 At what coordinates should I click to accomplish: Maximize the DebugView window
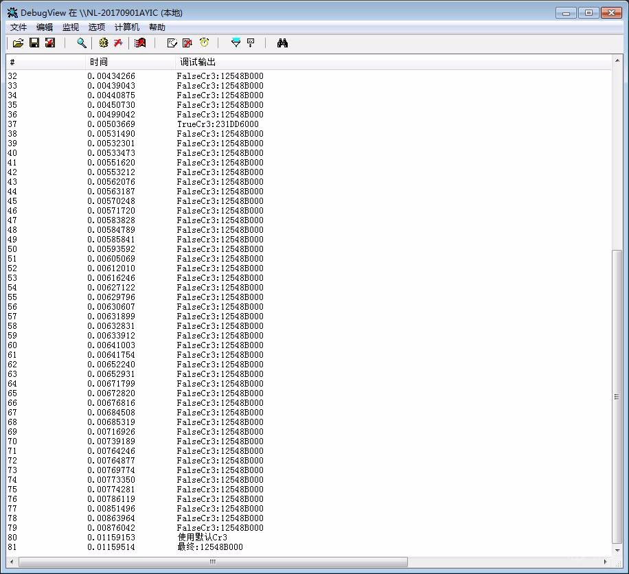588,13
